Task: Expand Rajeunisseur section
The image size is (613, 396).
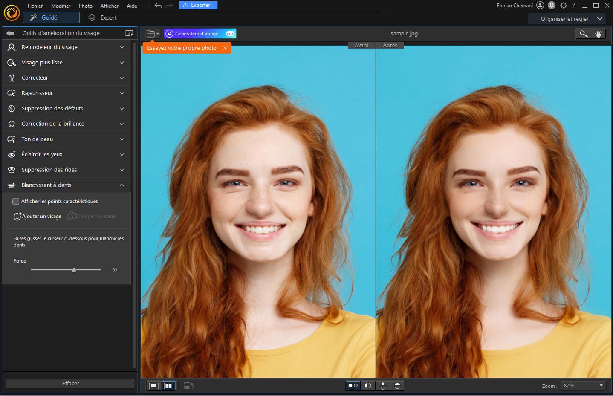Action: 122,93
